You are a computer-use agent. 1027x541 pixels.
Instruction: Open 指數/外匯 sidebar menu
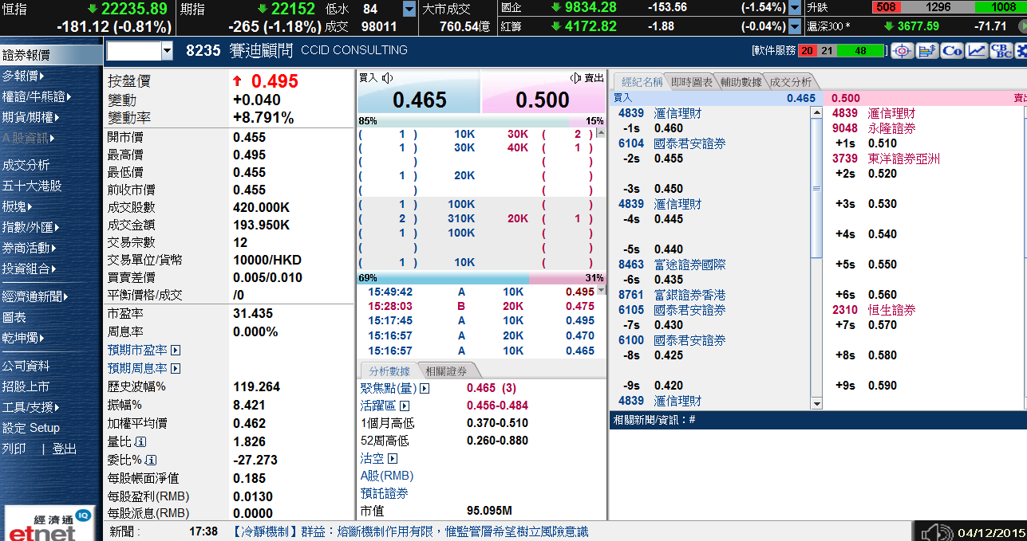[x=30, y=227]
